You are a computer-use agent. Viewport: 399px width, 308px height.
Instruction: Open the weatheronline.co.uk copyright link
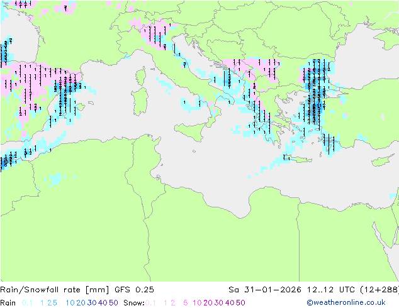click(346, 302)
